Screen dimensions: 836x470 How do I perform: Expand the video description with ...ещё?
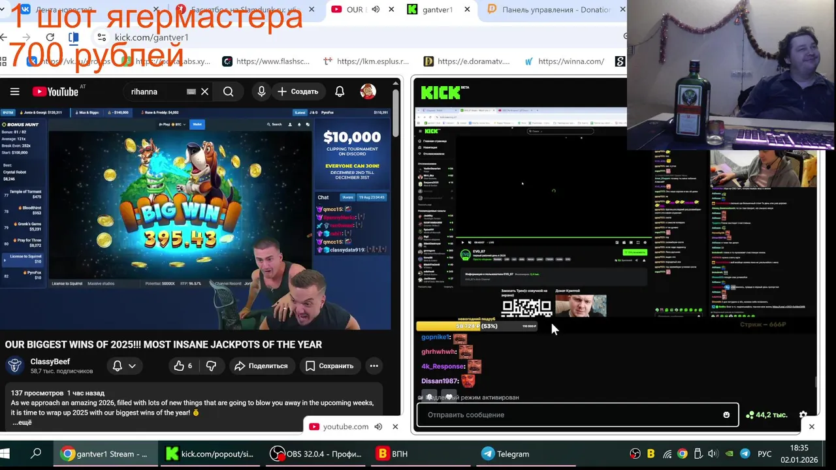pos(22,422)
